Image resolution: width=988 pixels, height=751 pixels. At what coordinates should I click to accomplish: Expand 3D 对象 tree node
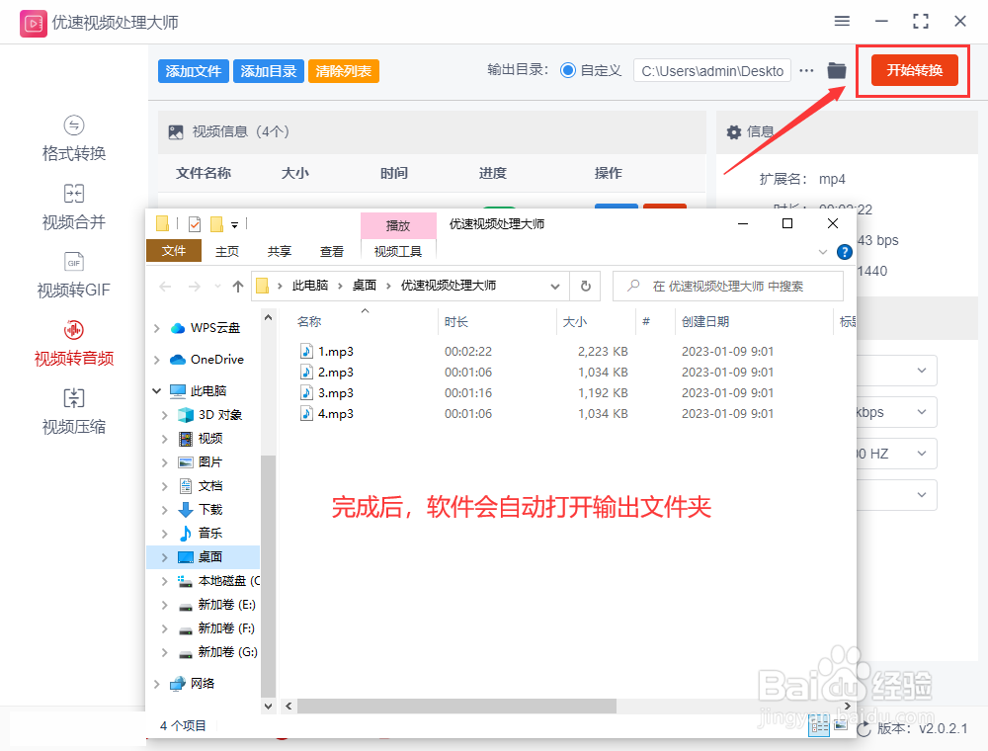(164, 415)
